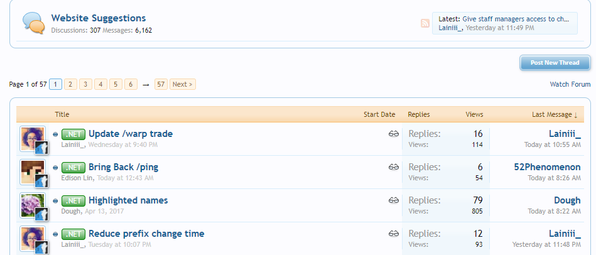The height and width of the screenshot is (255, 596).
Task: Click glasses icon on Bring Back /ping
Action: (393, 167)
